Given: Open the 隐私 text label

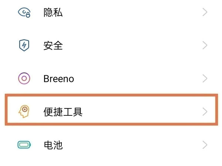Looking at the screenshot, I should point(53,13).
